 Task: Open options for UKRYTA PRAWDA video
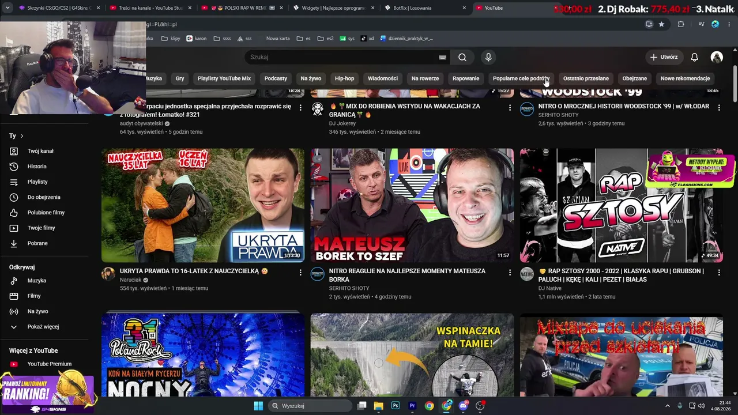pyautogui.click(x=300, y=272)
